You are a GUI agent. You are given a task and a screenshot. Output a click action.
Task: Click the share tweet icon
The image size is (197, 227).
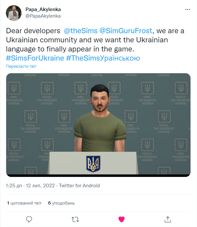(x=168, y=219)
